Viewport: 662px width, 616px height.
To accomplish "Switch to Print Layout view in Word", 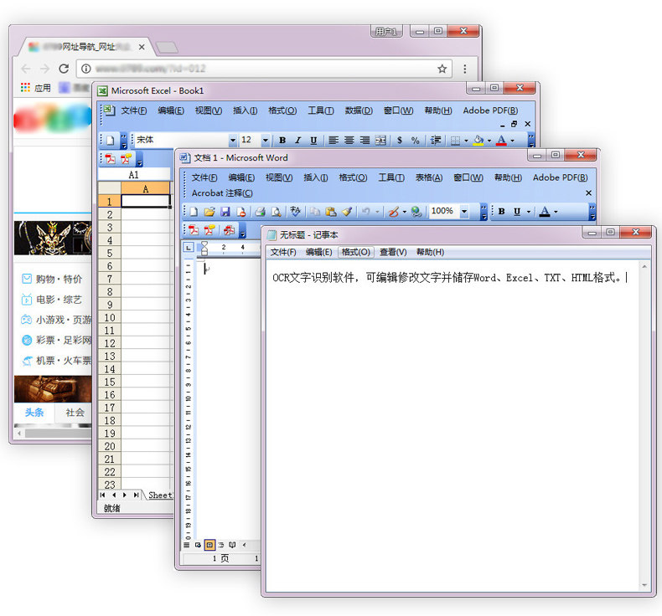I will coord(209,545).
